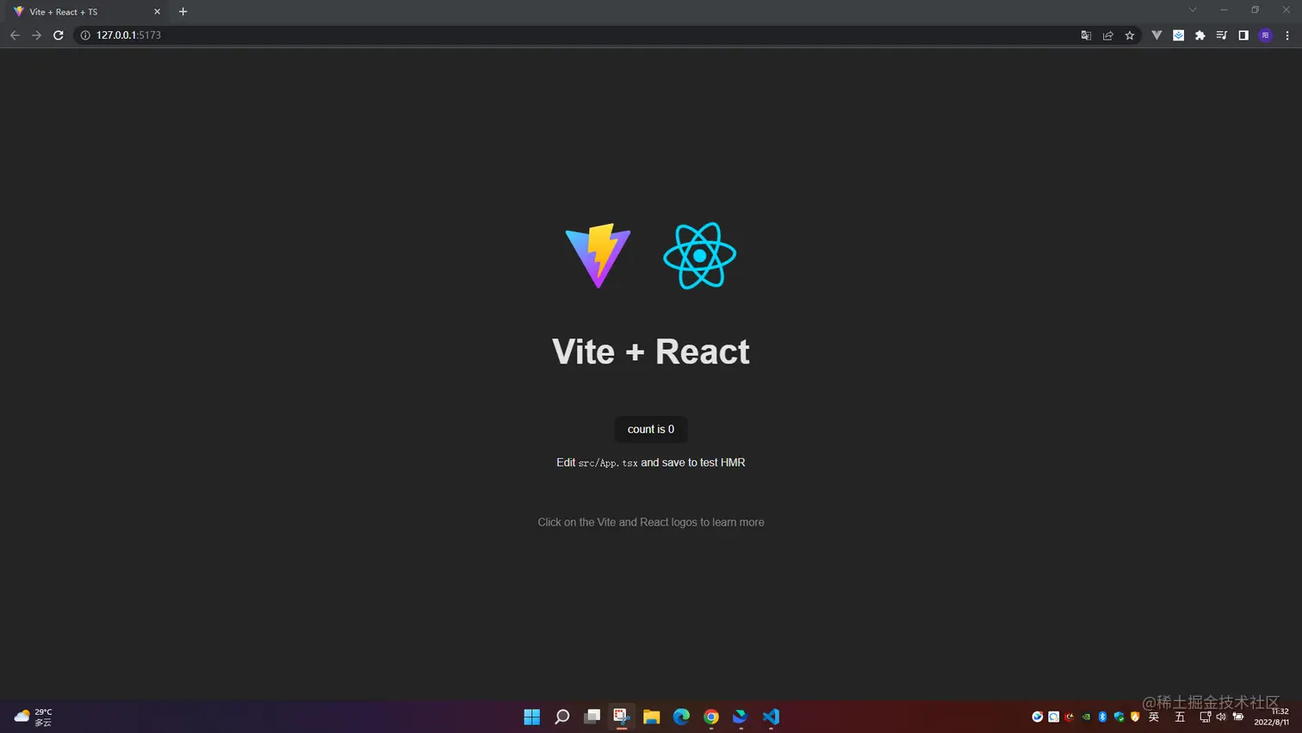This screenshot has width=1302, height=733.
Task: Switch input language via '英' indicator
Action: pos(1154,717)
